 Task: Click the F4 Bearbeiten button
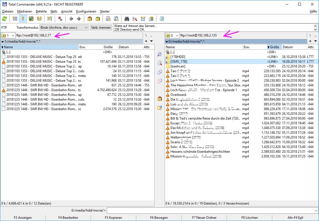(68, 218)
